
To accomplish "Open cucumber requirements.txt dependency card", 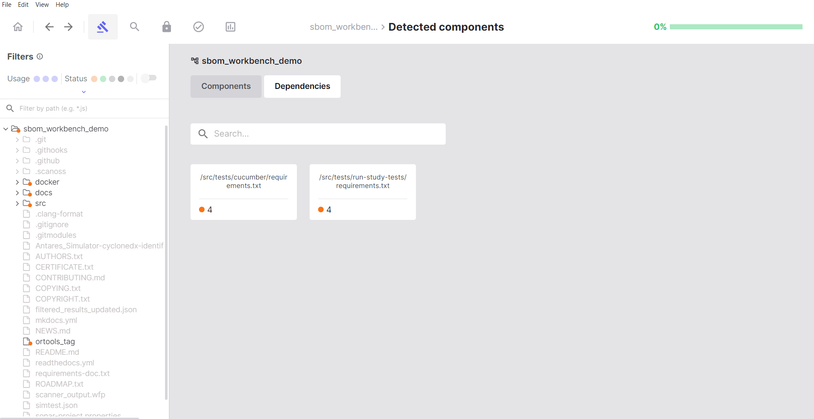I will 244,192.
